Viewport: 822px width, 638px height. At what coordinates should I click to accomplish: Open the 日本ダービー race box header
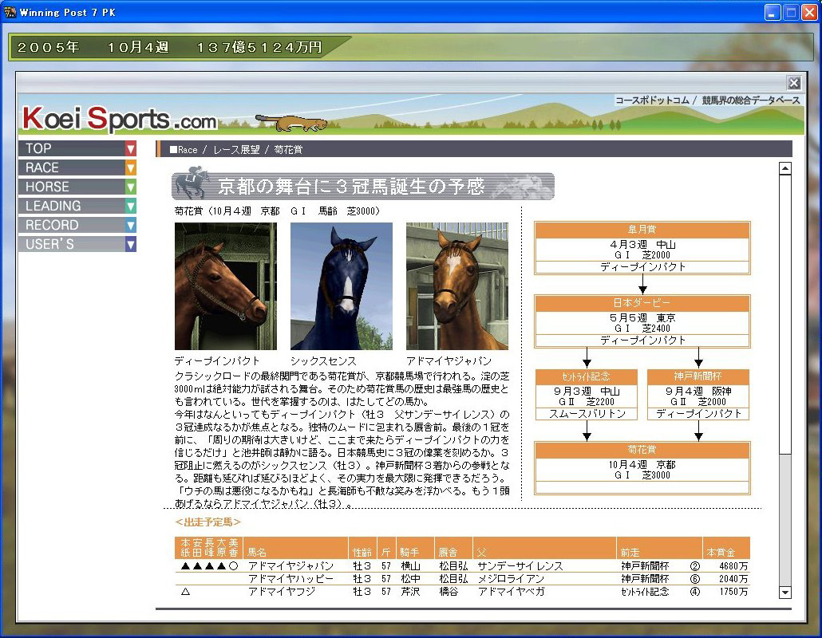[x=642, y=303]
